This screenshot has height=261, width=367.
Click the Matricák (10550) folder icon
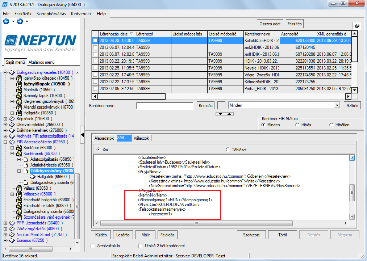click(19, 90)
